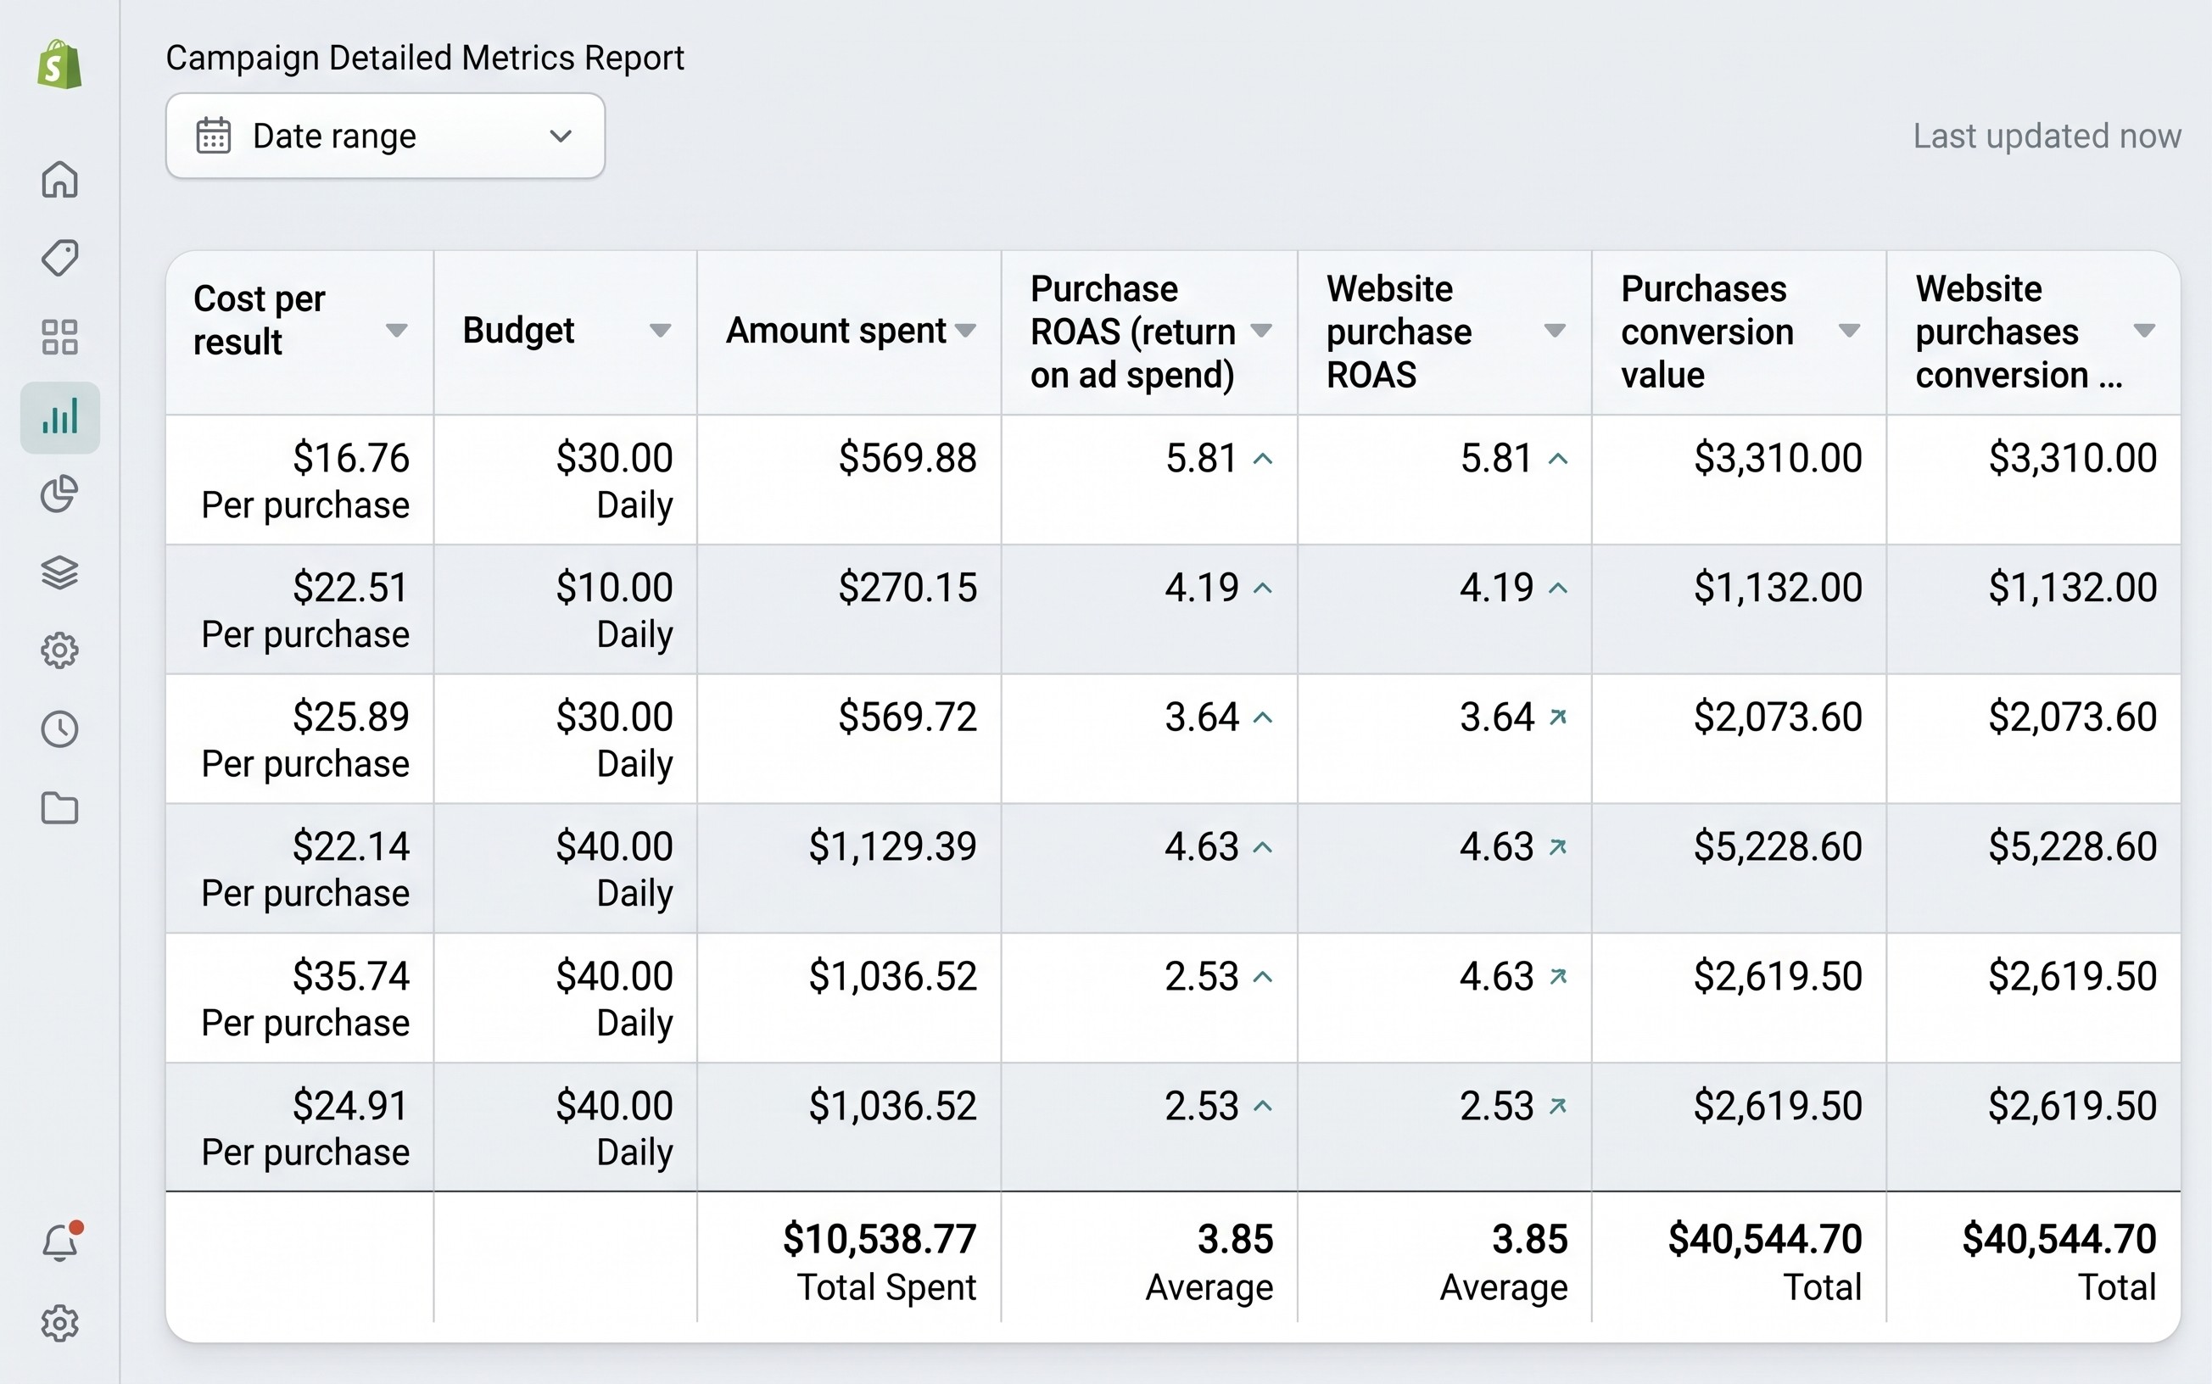Screen dimensions: 2212x1384
Task: Select the bar chart analytics icon
Action: click(x=59, y=417)
